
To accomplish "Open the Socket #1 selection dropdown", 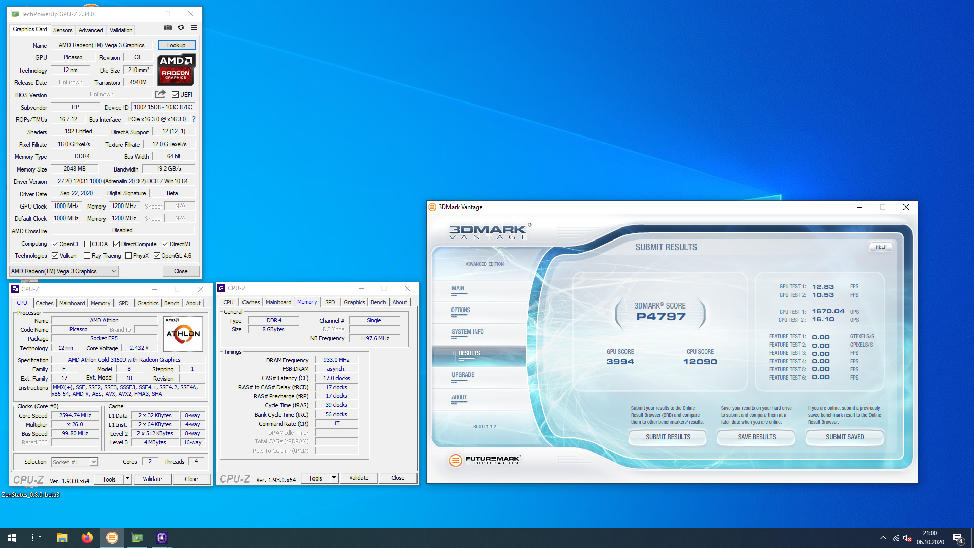I will [x=75, y=462].
